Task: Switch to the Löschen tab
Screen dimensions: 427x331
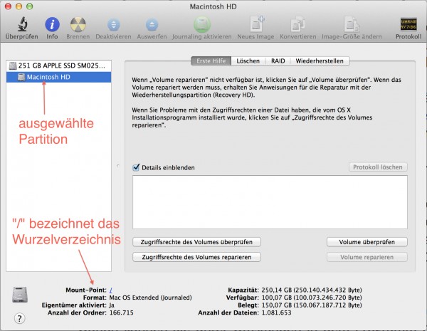Action: tap(248, 61)
